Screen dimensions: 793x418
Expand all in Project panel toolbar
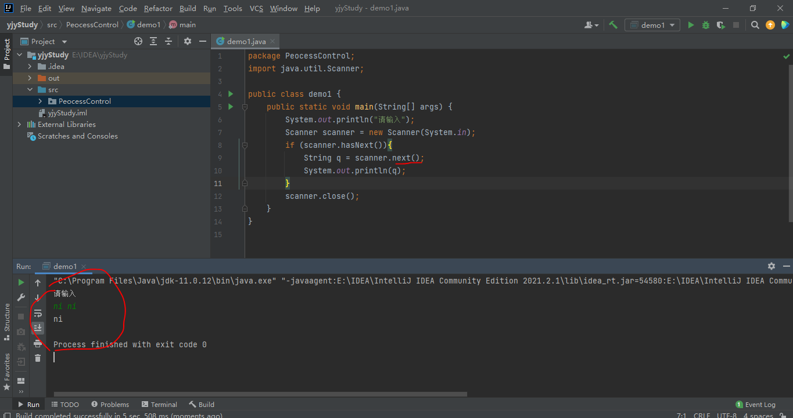[153, 41]
